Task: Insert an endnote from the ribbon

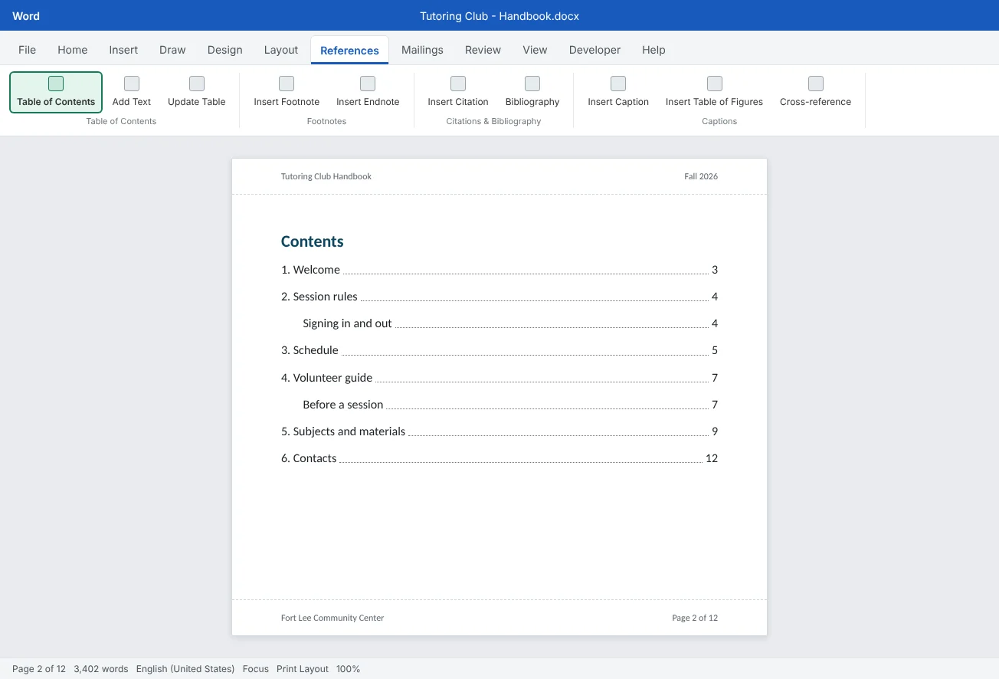Action: point(368,92)
